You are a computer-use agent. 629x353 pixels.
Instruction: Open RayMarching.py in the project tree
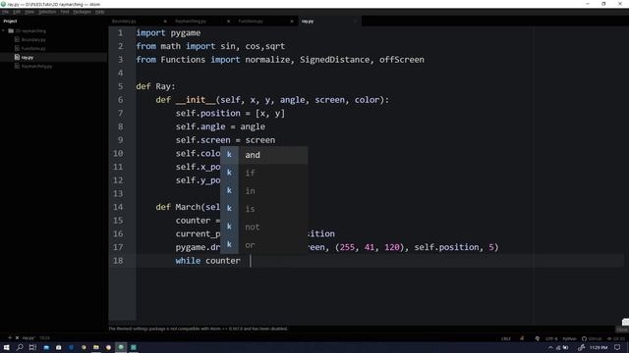point(36,66)
